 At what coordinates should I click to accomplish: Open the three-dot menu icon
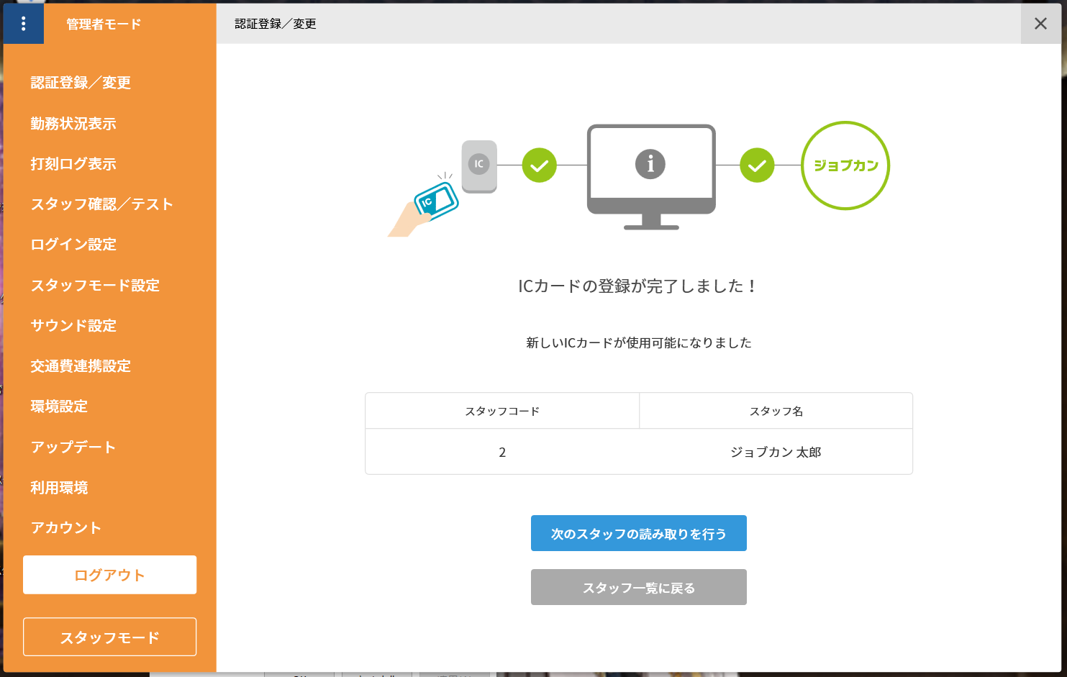(x=24, y=24)
